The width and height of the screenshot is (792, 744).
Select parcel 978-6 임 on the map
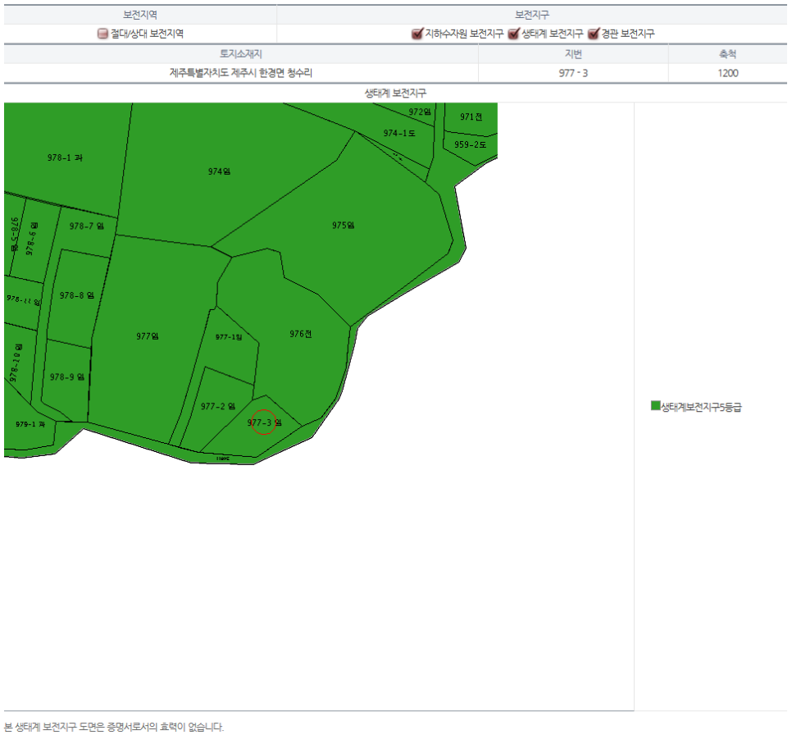pos(31,238)
